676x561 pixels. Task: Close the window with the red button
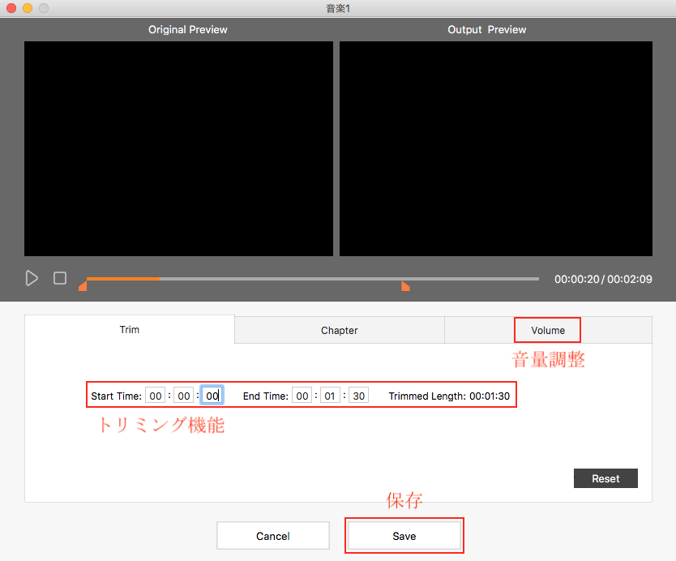click(x=11, y=8)
